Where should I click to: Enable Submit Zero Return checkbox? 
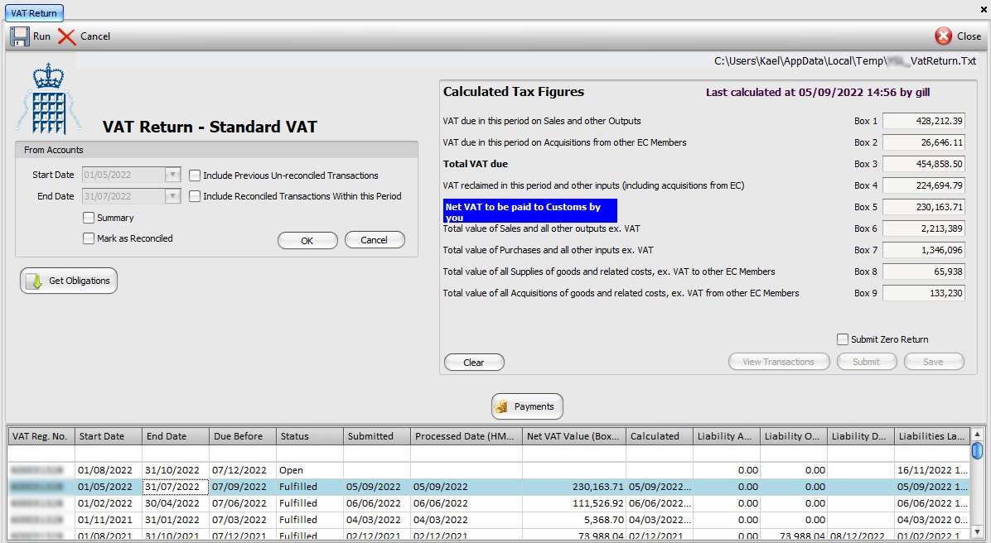click(x=843, y=339)
